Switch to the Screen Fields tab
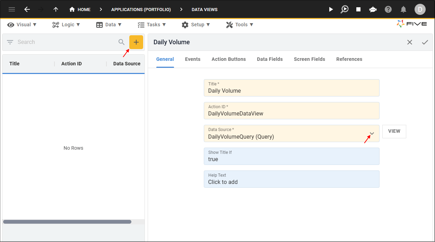 pos(310,59)
